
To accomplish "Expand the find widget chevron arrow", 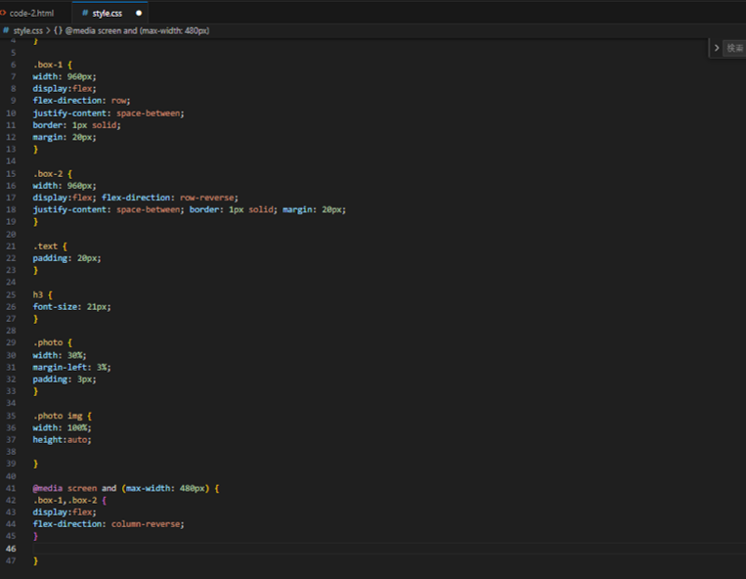I will pyautogui.click(x=716, y=48).
